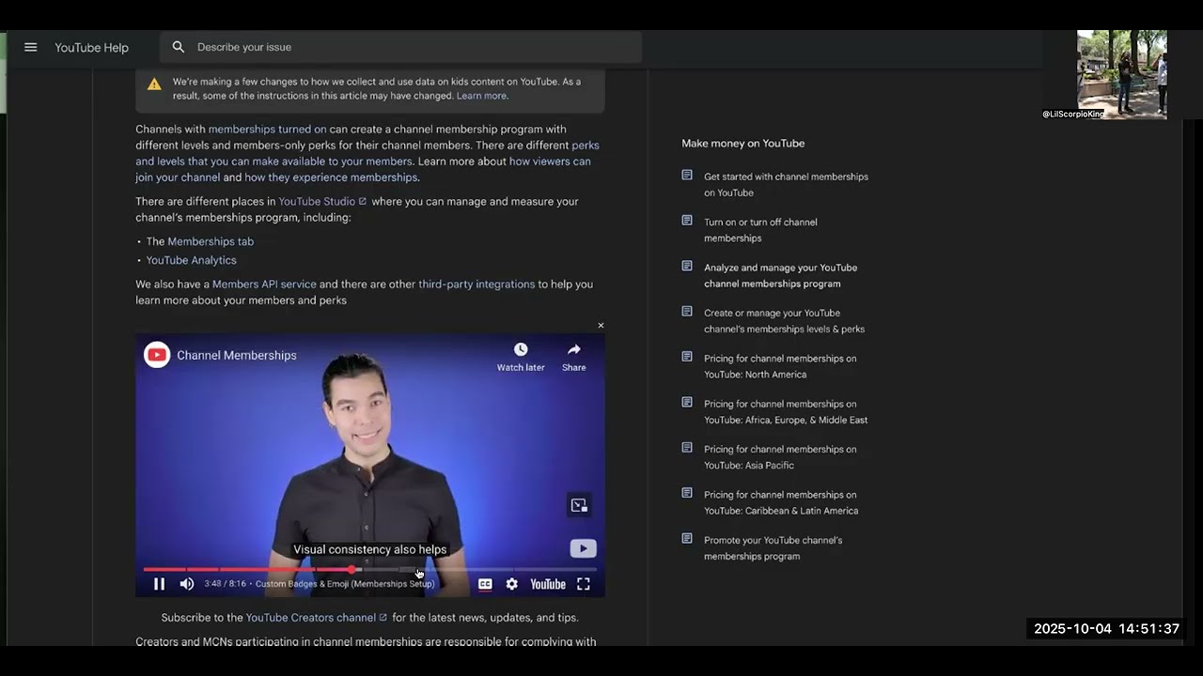
Task: Seek using the red video progress bar
Action: 282,569
